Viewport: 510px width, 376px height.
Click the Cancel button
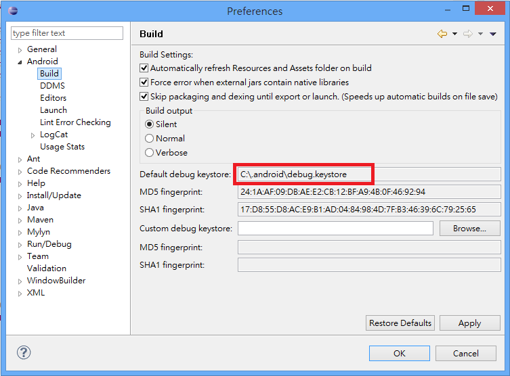[466, 353]
